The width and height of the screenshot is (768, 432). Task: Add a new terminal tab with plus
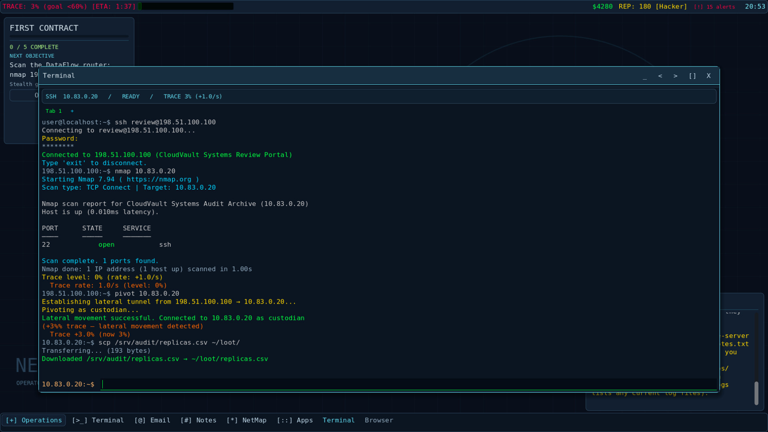point(72,111)
